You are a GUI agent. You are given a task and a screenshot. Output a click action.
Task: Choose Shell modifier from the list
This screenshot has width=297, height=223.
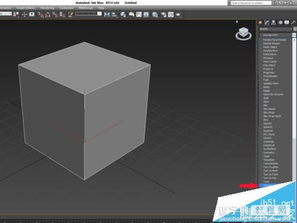266,98
